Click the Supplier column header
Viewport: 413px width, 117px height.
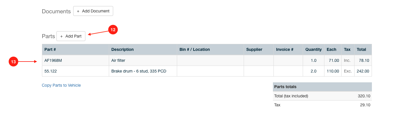259,49
